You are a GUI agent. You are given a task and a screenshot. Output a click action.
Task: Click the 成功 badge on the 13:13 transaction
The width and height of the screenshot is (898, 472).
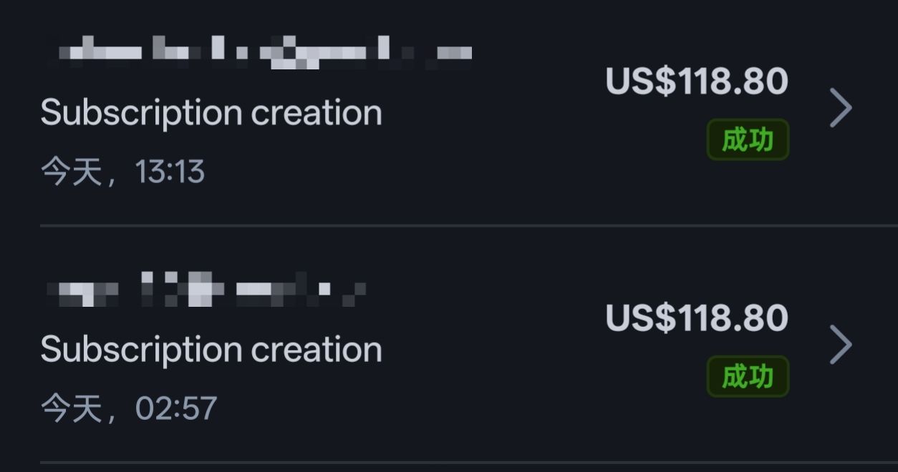coord(748,140)
